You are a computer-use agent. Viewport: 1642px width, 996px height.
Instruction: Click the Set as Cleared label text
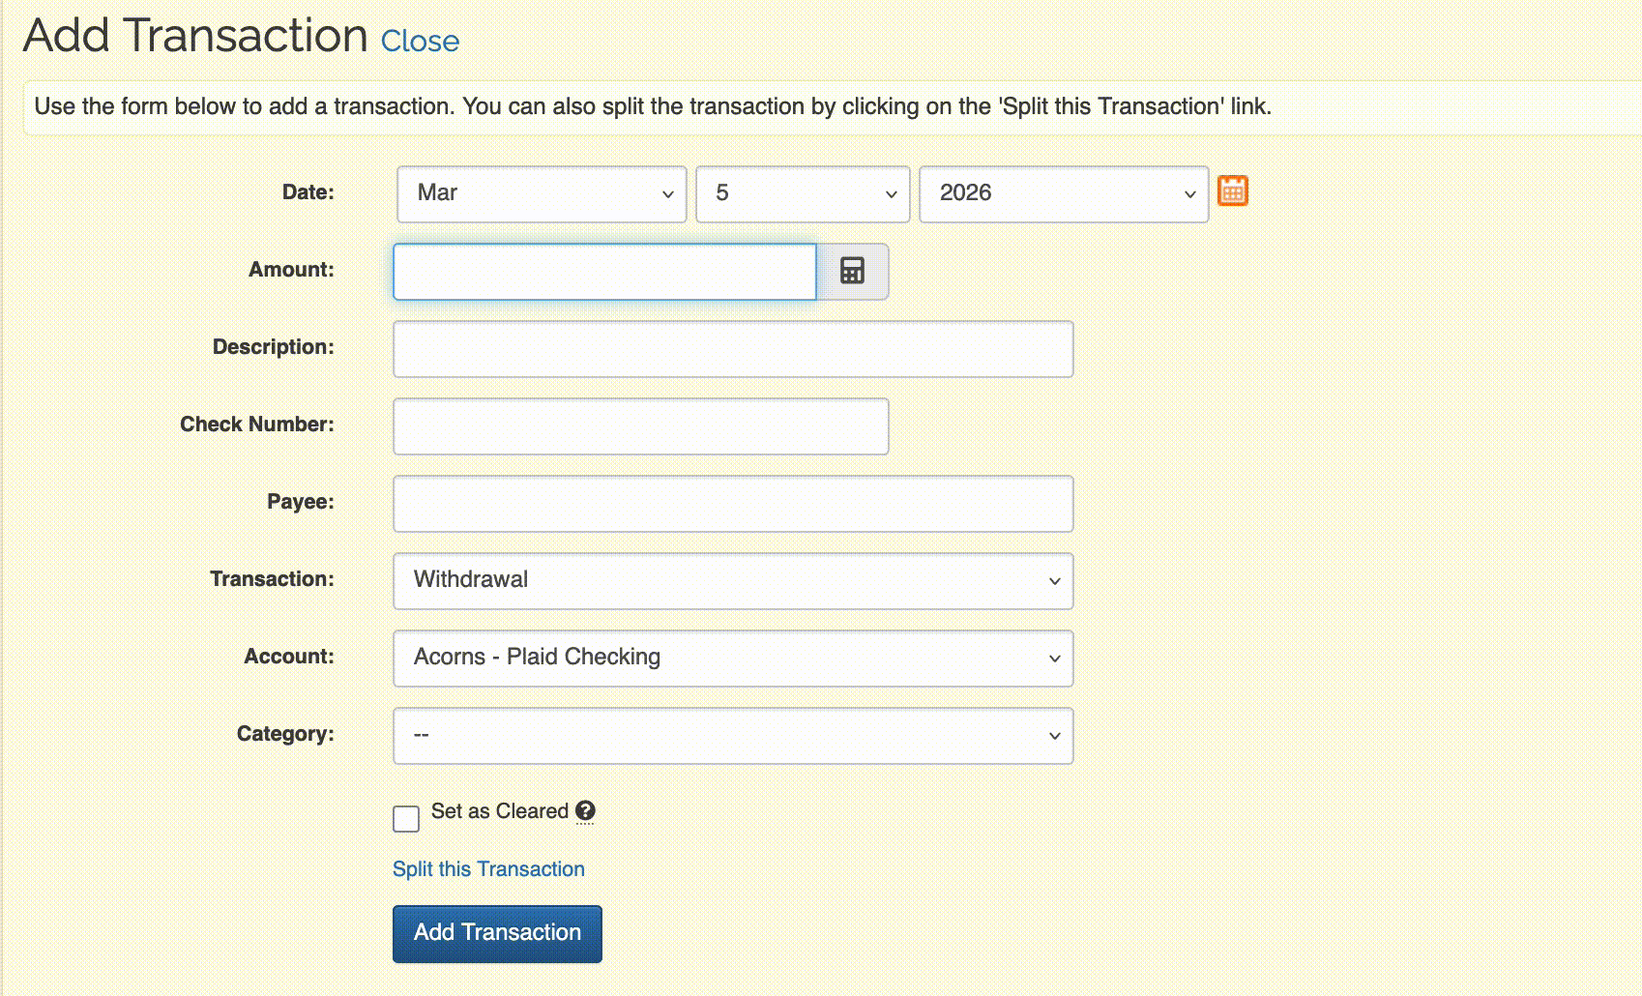pos(499,811)
